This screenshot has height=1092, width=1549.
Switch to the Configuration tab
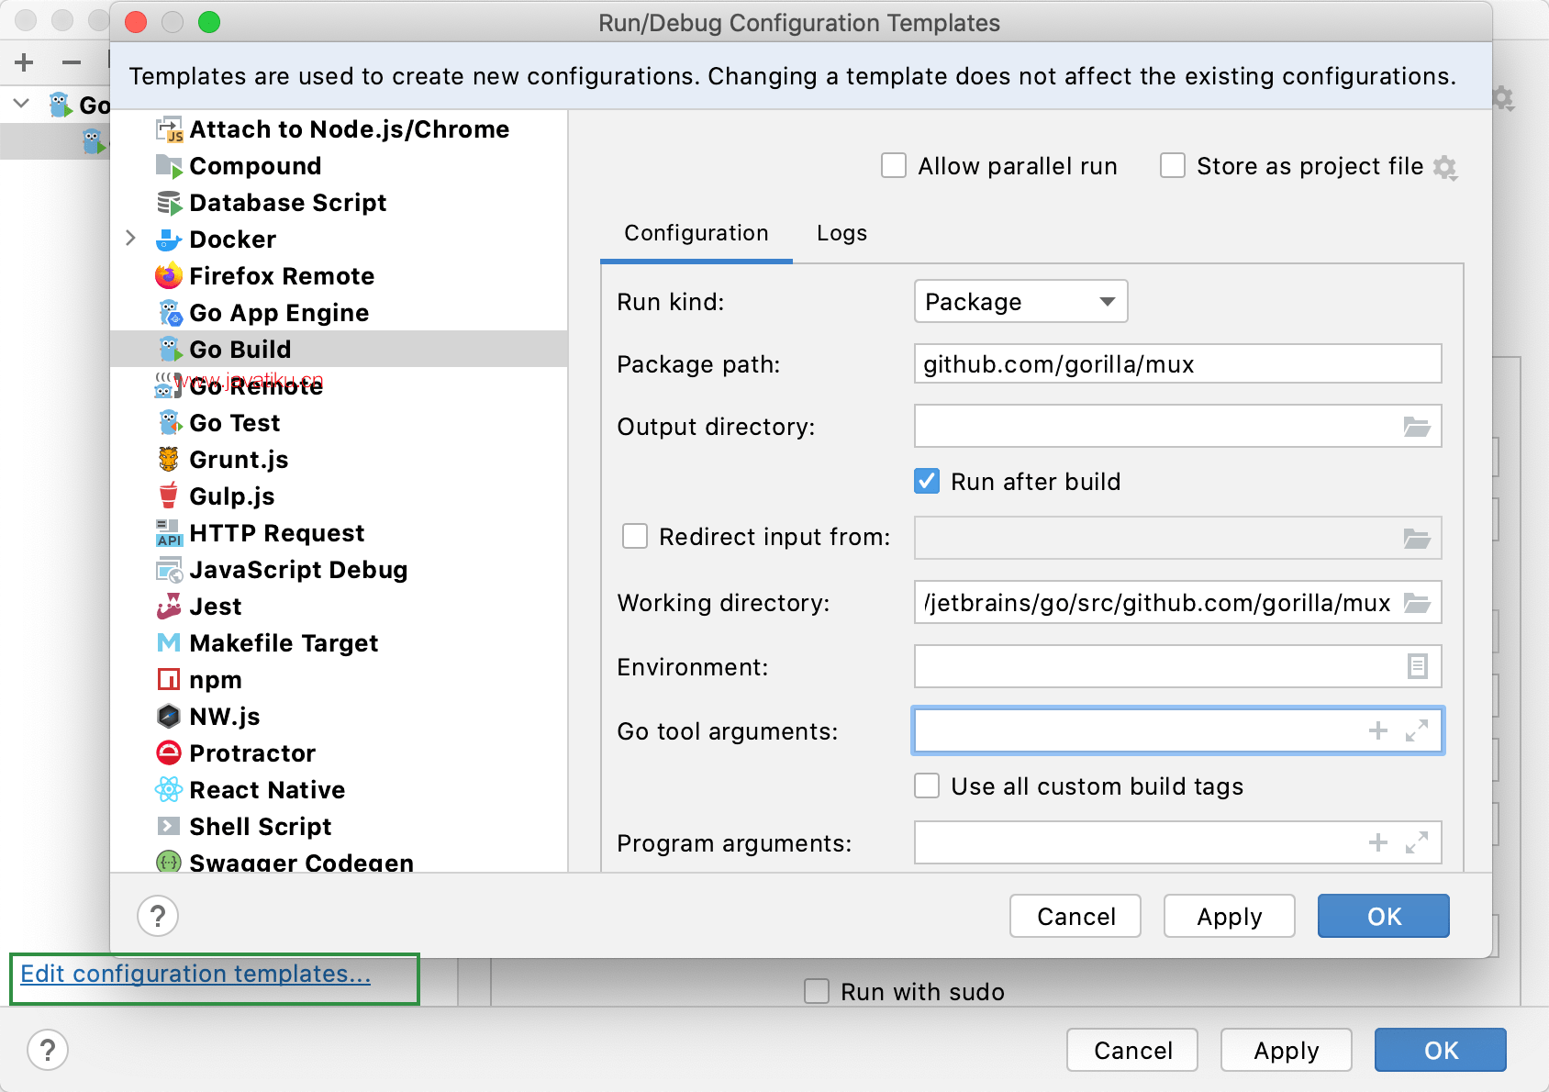tap(696, 233)
